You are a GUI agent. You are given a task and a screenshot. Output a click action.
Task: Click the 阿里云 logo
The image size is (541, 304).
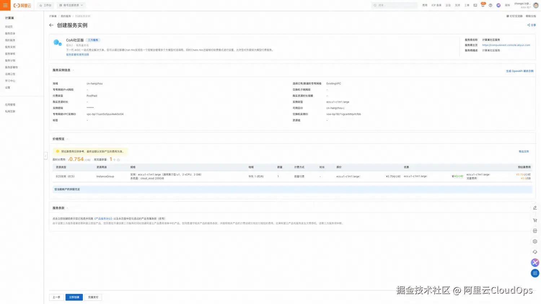point(22,5)
